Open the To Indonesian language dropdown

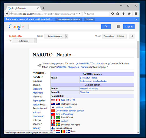[25, 41]
